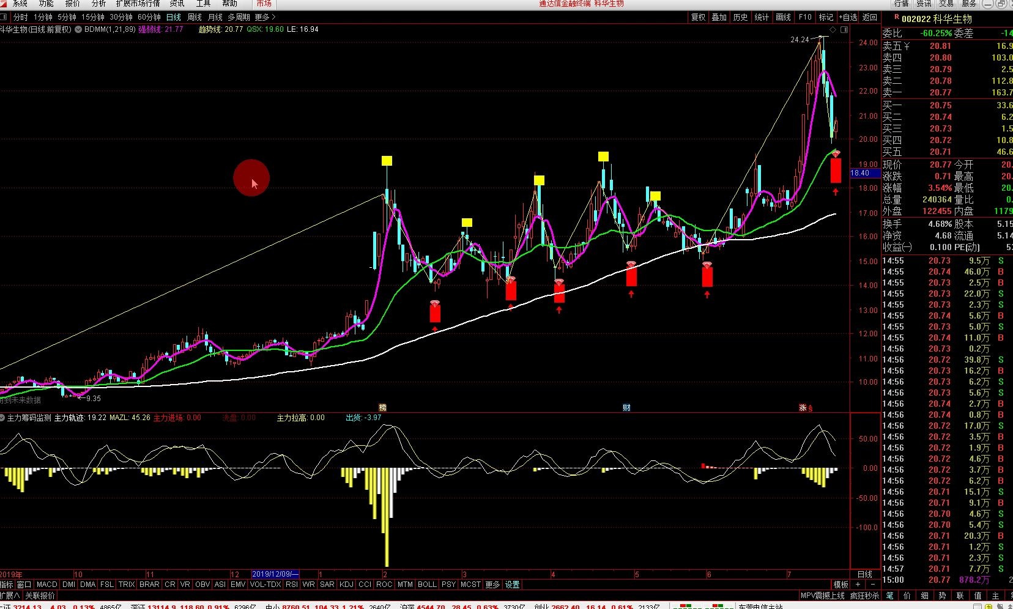Toggle the 窗口 window layout option
Viewport: 1013px width, 609px height.
point(24,585)
